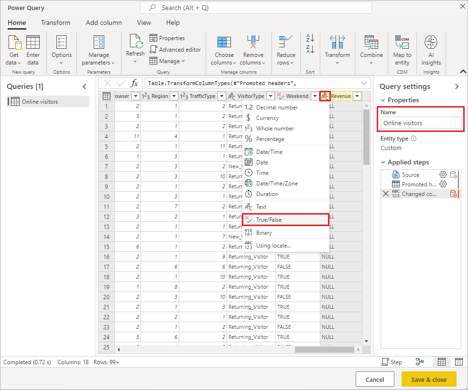The image size is (468, 390).
Task: Open the Get data menu
Action: (14, 50)
